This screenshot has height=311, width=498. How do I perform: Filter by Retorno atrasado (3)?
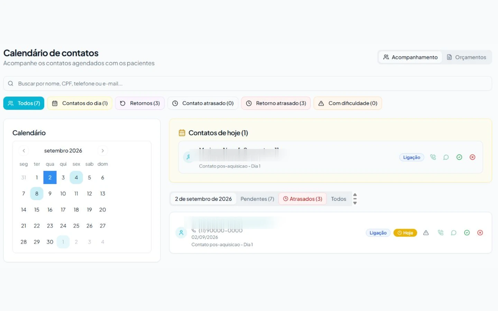[276, 103]
